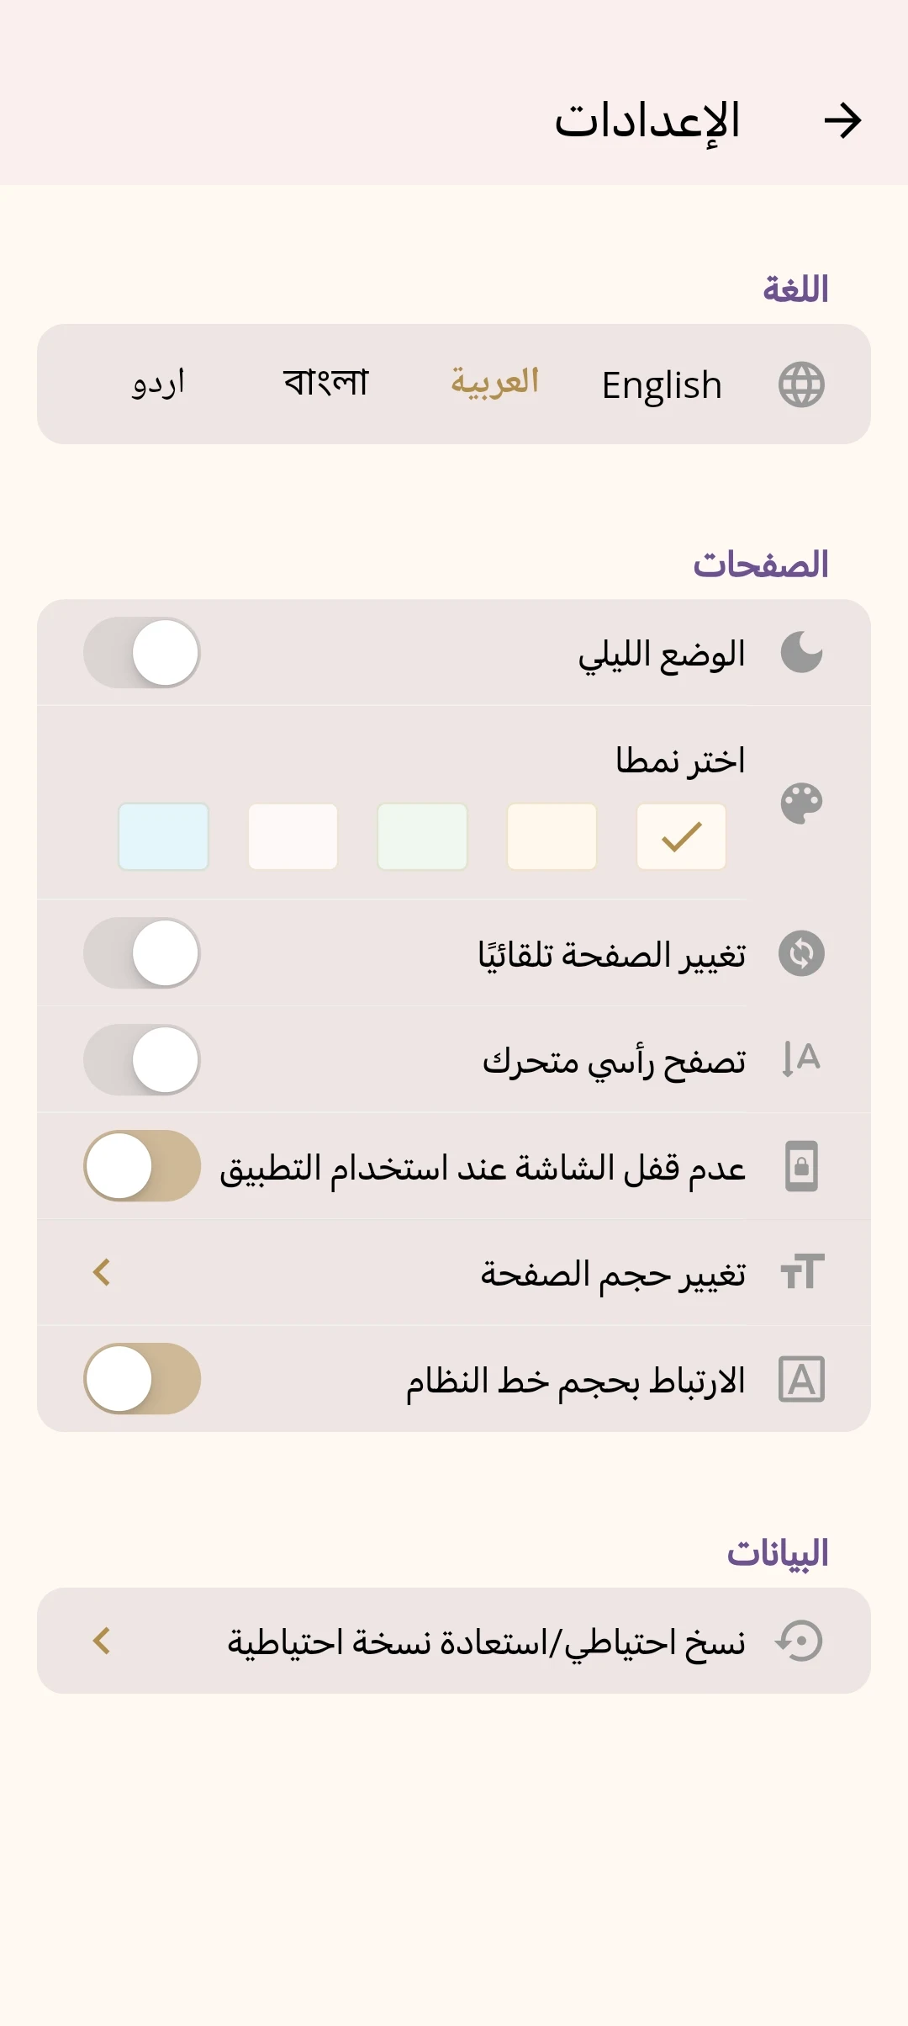908x2026 pixels.
Task: Switch language to English
Action: pyautogui.click(x=662, y=385)
